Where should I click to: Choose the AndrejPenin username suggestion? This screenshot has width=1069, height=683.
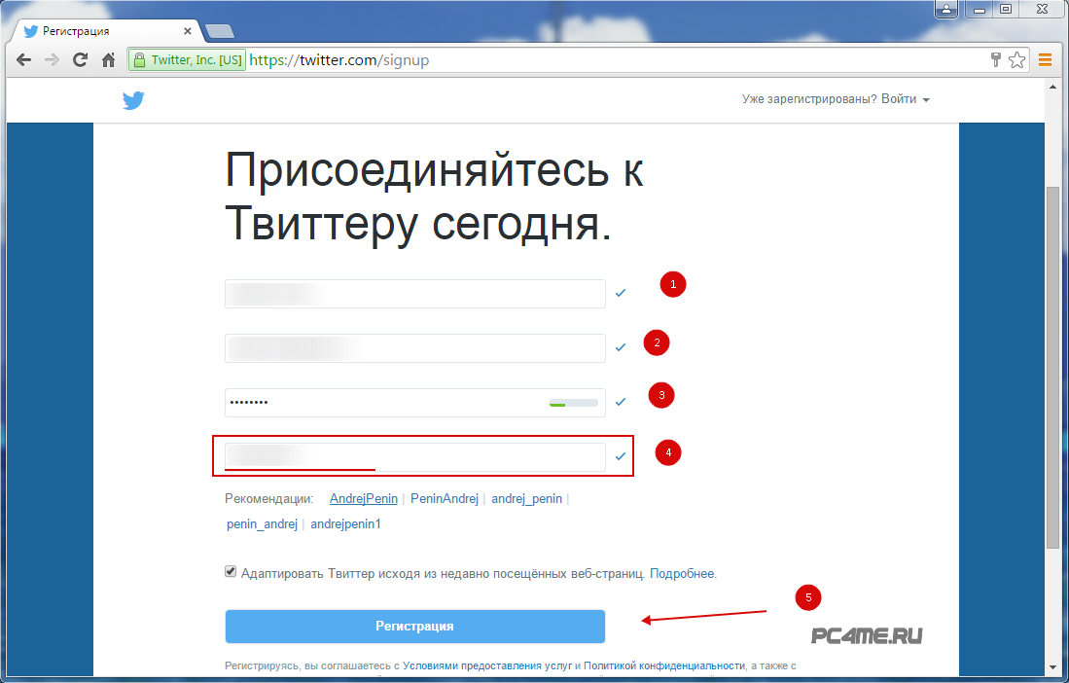[364, 499]
